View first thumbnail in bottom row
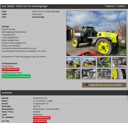 [73, 74]
